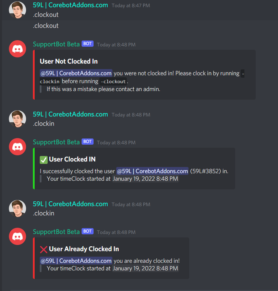278x291 pixels.
Task: Open SupportBot Beta avatar beside User Not Clocked In
Action: [x=17, y=49]
